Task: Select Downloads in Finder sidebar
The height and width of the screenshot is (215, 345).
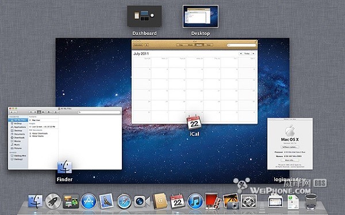Action: pyautogui.click(x=19, y=138)
